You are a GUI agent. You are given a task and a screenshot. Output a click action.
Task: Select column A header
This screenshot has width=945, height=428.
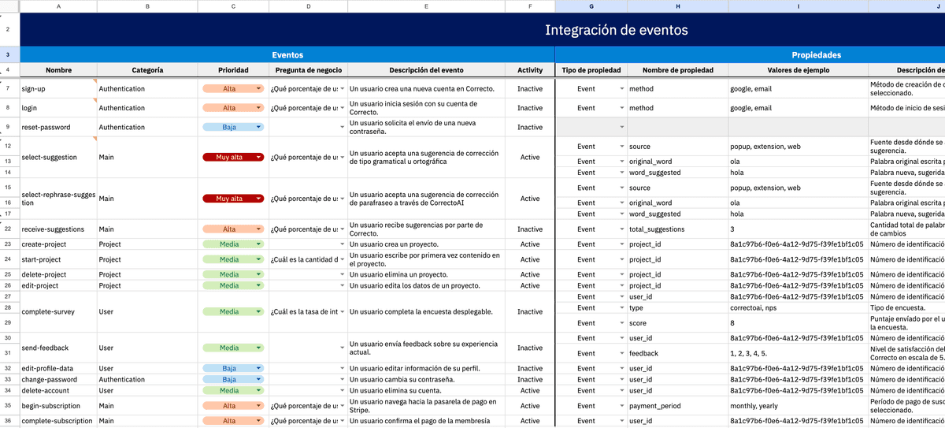coord(59,6)
